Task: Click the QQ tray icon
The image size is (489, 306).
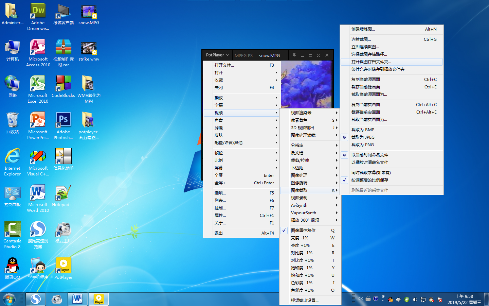Action: tap(391, 300)
